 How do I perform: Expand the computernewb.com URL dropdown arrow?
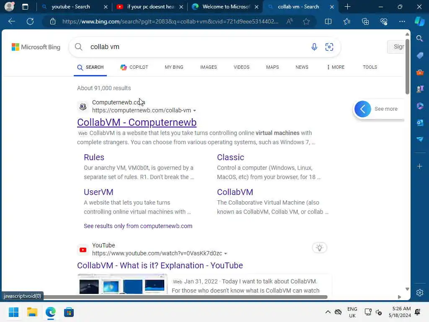[194, 111]
